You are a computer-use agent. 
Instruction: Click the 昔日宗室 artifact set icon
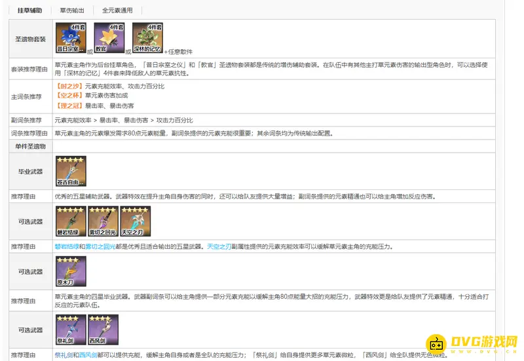(71, 38)
